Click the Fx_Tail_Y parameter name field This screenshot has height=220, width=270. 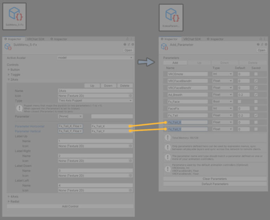click(x=187, y=129)
